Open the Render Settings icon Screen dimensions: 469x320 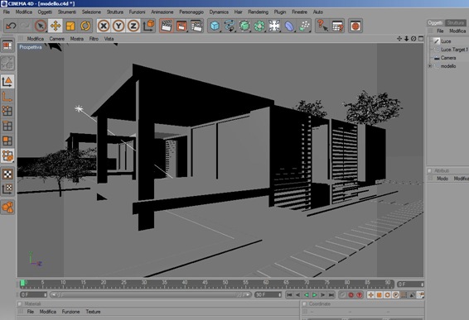coord(196,26)
